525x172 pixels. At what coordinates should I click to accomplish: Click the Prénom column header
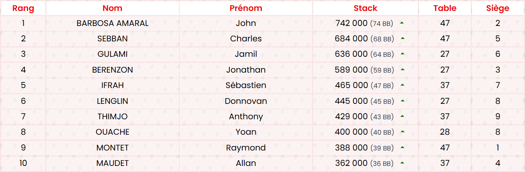(246, 8)
